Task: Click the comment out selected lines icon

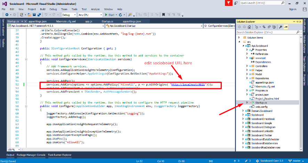Action: click(x=152, y=15)
